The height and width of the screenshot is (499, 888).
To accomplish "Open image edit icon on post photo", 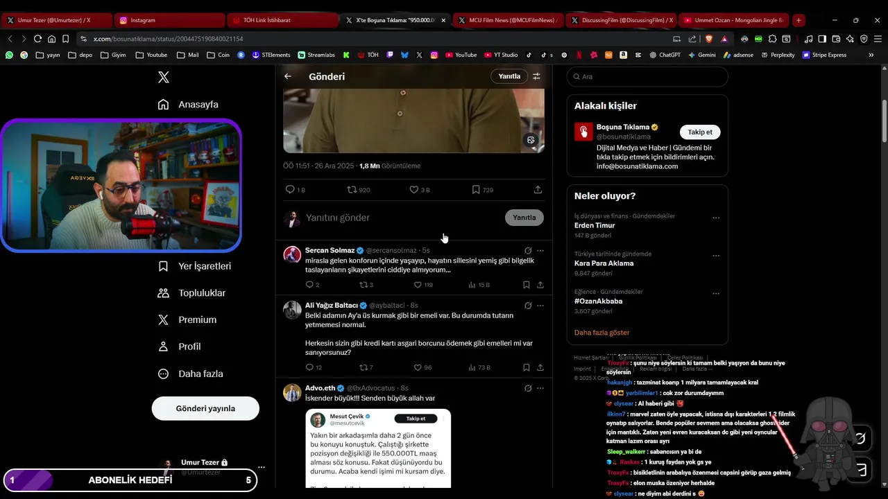I will tap(531, 140).
